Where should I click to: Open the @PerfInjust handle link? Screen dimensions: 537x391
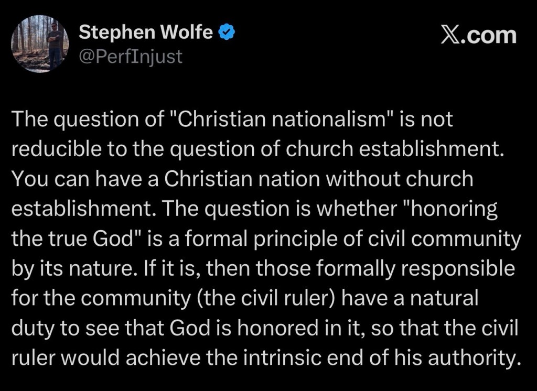pos(130,56)
